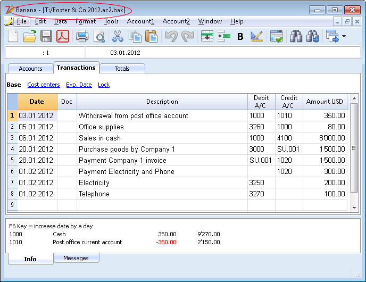Open the Window menu

(210, 21)
